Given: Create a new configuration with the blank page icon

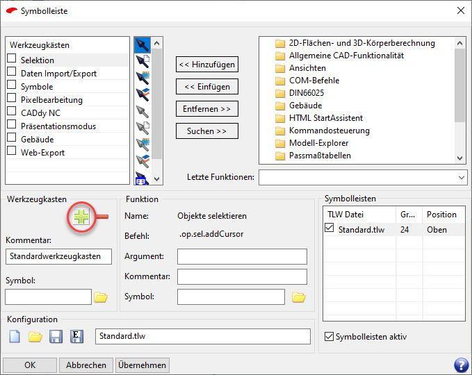Looking at the screenshot, I should click(x=15, y=337).
